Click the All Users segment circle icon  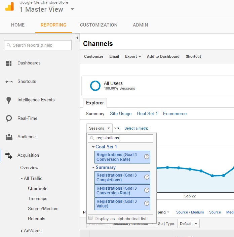tap(95, 86)
